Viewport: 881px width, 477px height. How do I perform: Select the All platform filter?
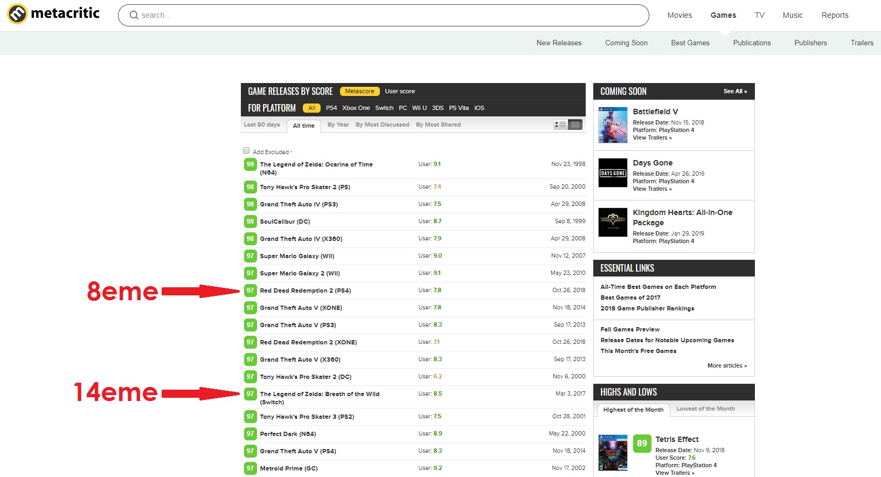[311, 108]
